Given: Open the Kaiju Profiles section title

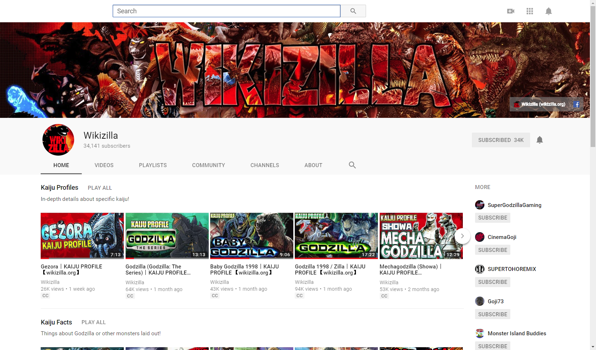Looking at the screenshot, I should [x=59, y=188].
